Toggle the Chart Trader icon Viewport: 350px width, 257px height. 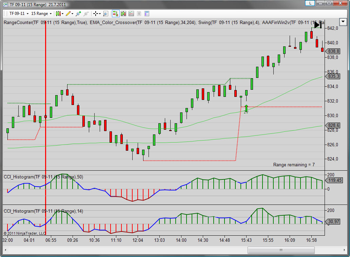115,14
